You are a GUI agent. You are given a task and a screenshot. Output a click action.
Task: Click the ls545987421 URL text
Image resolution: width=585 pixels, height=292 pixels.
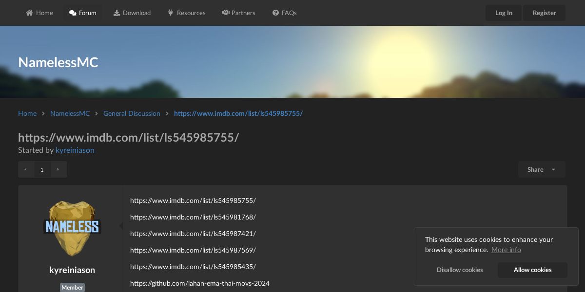tap(193, 234)
